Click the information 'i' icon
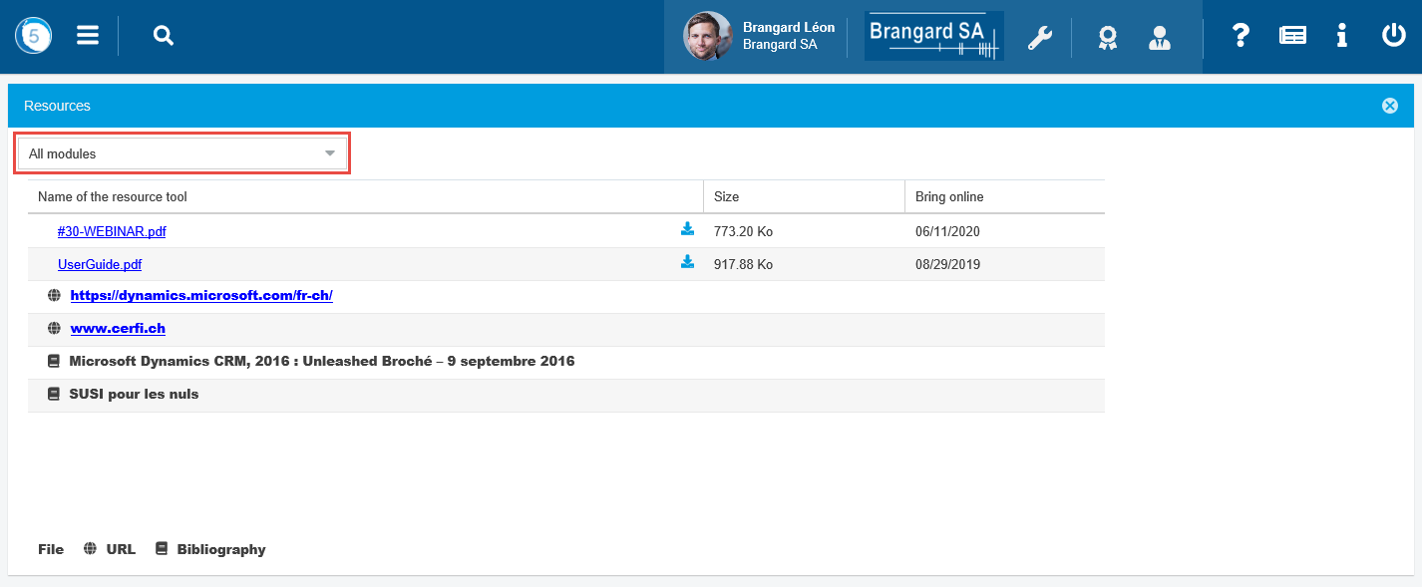The width and height of the screenshot is (1422, 587). [1342, 36]
